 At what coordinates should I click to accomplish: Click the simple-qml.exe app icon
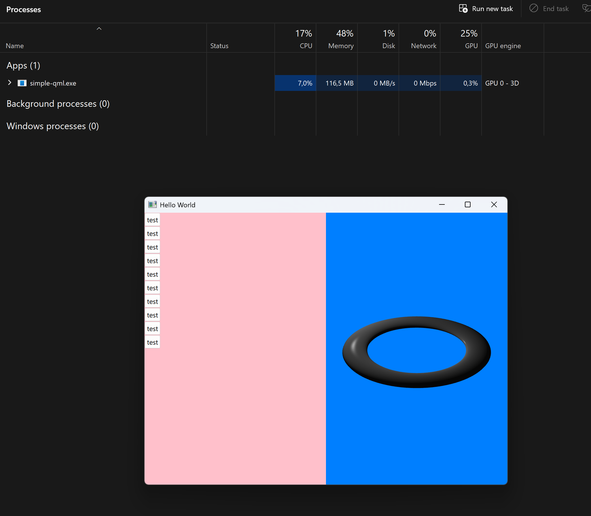[22, 83]
